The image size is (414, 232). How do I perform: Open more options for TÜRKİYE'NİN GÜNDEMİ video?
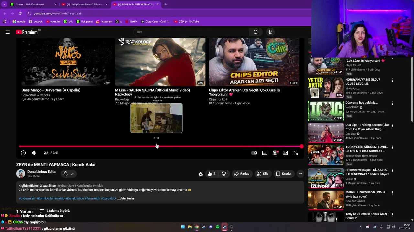393,148
